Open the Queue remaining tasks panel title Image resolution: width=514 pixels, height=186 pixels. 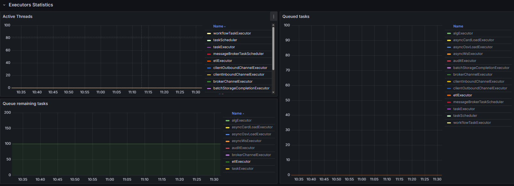point(25,104)
